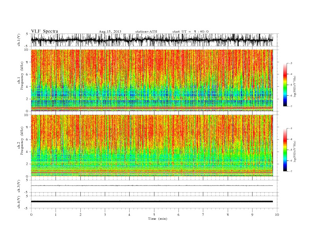Click the "ch.4(V)" axis label
312x241 pixels.
click(x=19, y=202)
